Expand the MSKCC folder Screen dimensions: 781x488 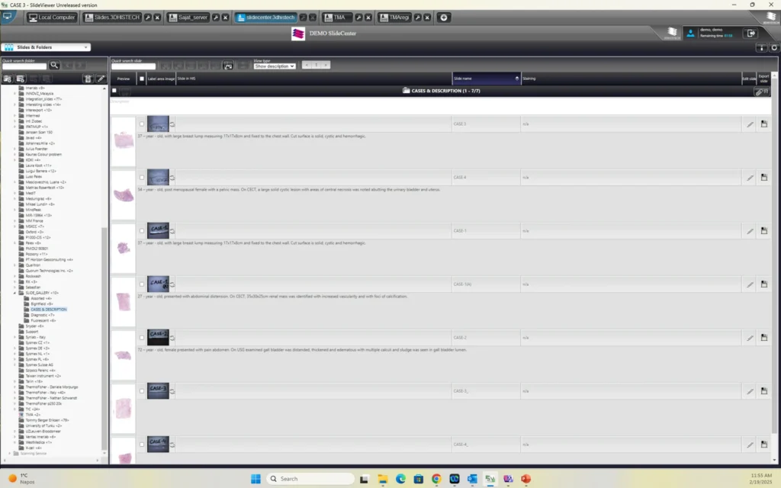click(15, 226)
